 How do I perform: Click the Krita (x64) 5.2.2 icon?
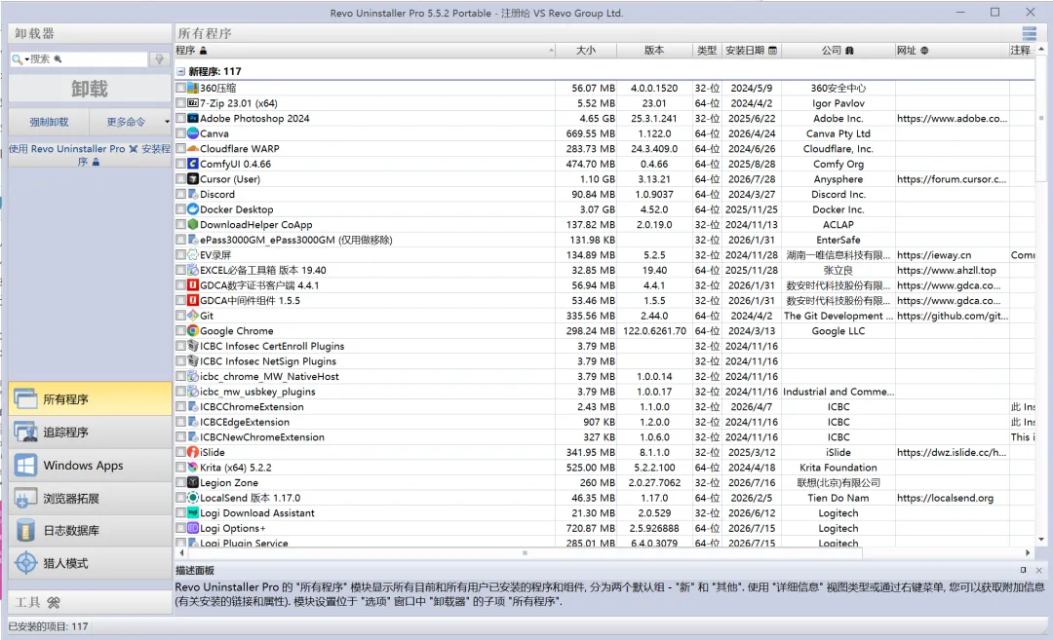coord(193,468)
